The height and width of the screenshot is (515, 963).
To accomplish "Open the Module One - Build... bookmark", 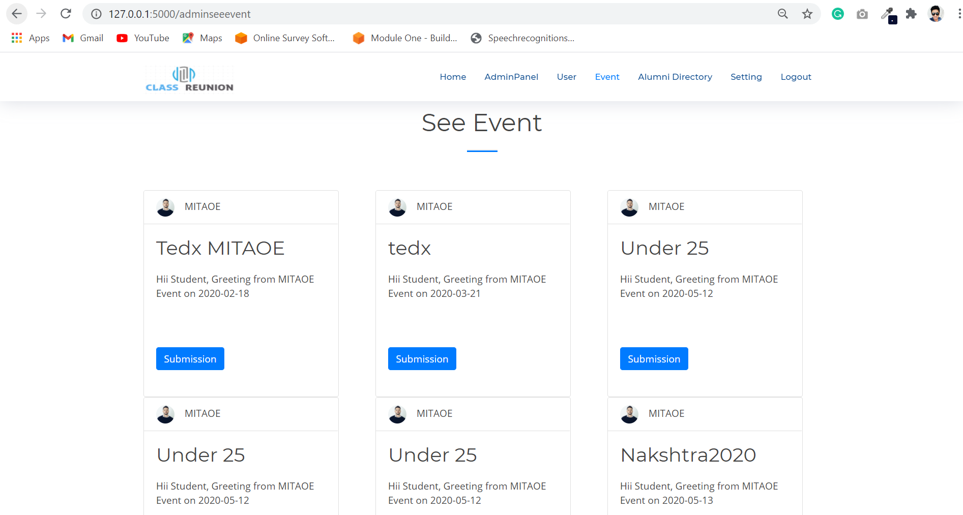I will click(x=405, y=38).
